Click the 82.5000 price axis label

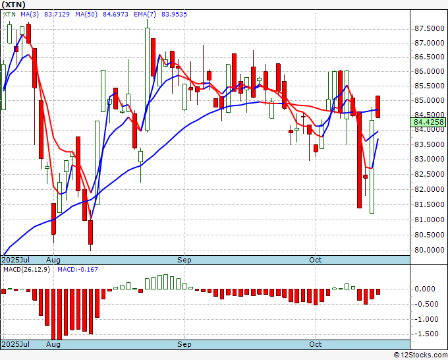pos(430,174)
